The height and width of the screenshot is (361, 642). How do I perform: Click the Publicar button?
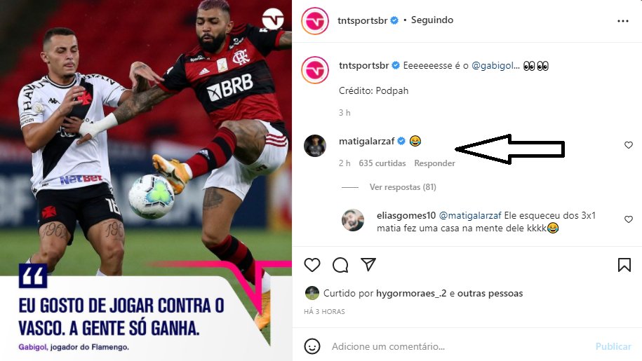(613, 346)
